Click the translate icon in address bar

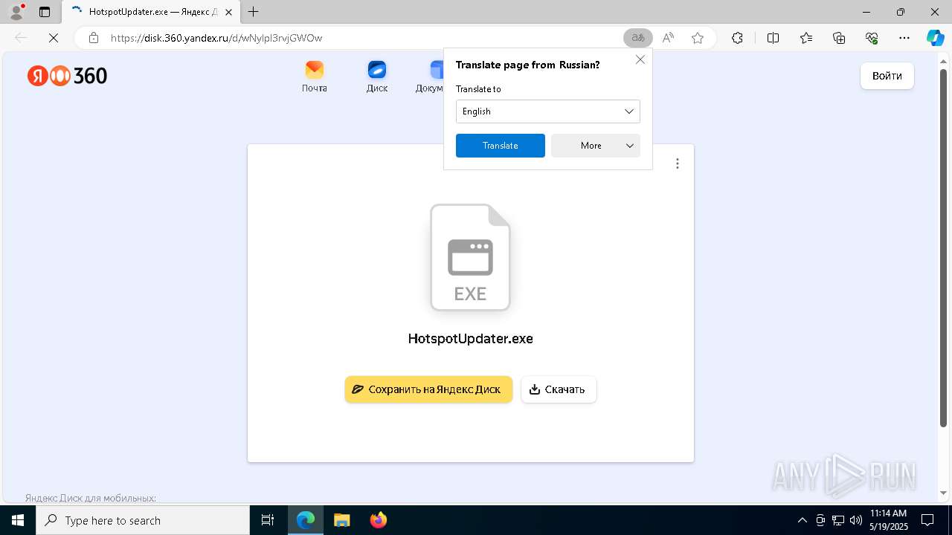point(637,38)
